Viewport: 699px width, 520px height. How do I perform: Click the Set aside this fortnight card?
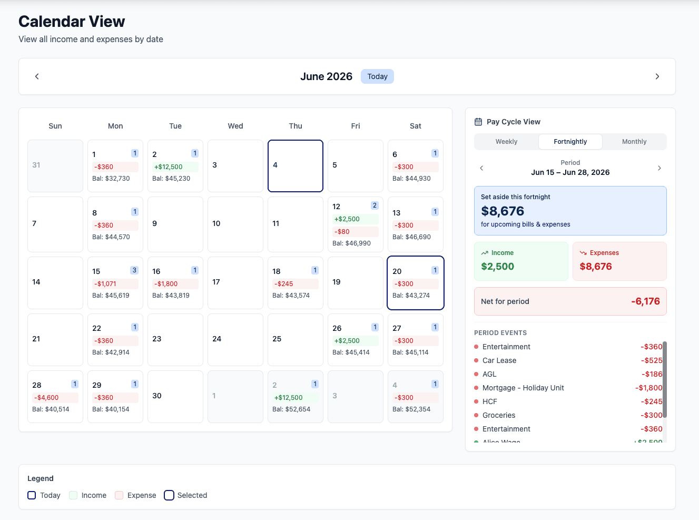(x=570, y=211)
